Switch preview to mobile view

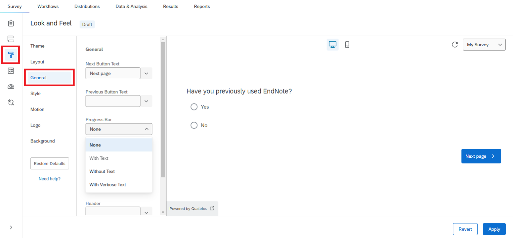[347, 45]
